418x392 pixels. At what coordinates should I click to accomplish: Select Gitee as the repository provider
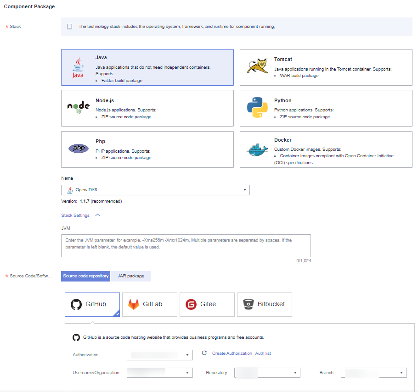pyautogui.click(x=207, y=305)
